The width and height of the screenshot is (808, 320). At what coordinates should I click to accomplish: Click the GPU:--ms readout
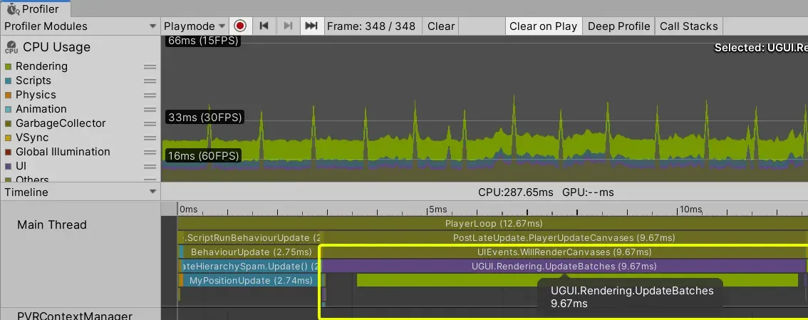tap(588, 192)
